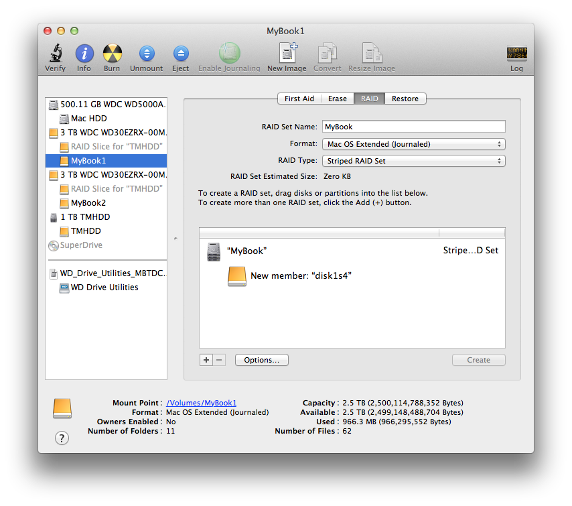Select second 3 TB WDC disk above MyBook2
Viewport: 572px width, 506px height.
coord(106,175)
